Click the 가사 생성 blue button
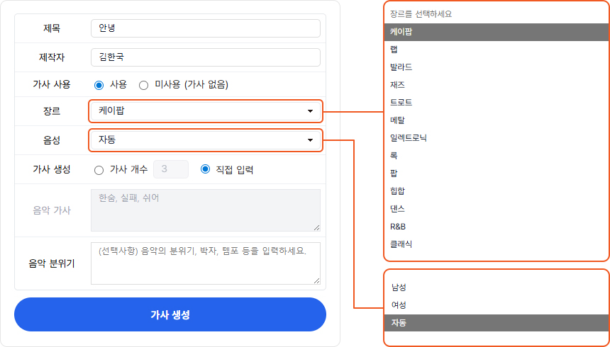 170,314
